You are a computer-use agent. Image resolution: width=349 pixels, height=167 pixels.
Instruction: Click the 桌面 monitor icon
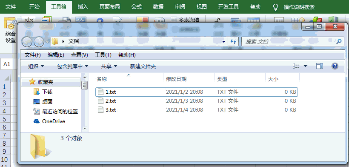36,101
